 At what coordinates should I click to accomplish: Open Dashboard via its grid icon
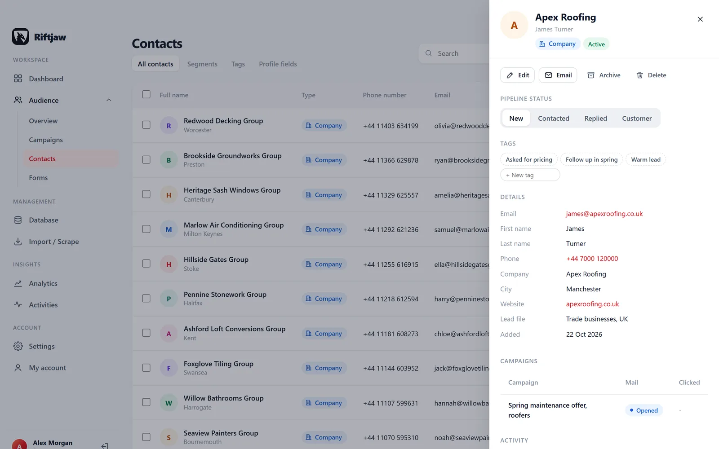[18, 79]
